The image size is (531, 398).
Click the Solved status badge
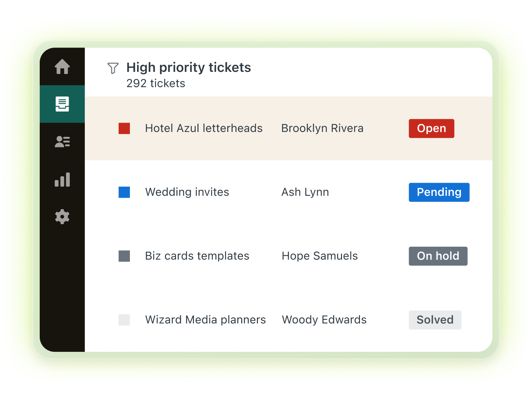pyautogui.click(x=435, y=320)
